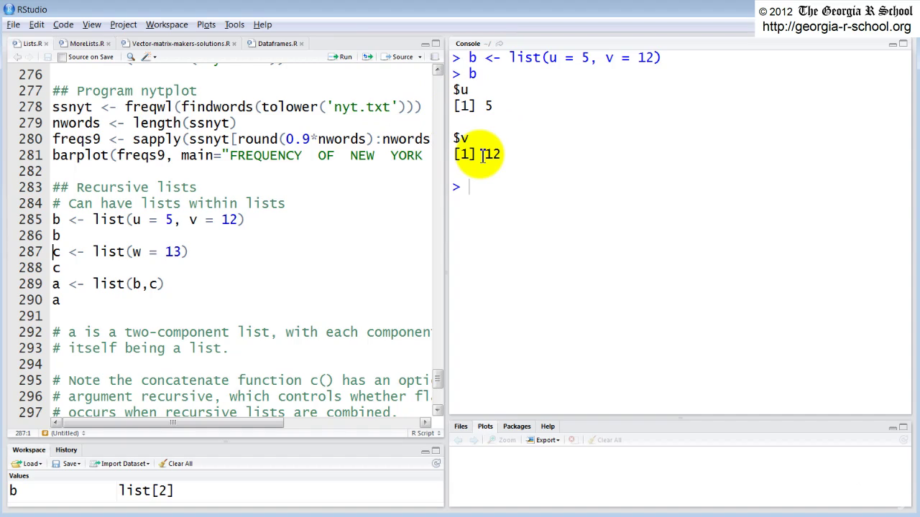Screen dimensions: 920x517
Task: Click the find/replace magnifier icon
Action: pyautogui.click(x=131, y=57)
